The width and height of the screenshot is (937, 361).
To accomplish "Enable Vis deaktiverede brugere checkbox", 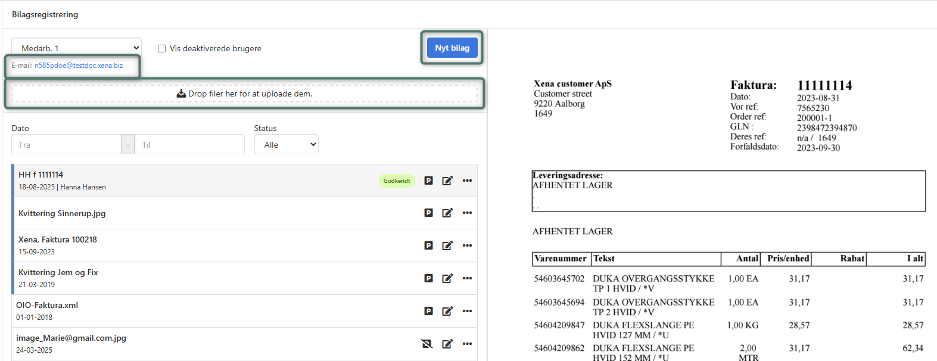I will click(161, 49).
